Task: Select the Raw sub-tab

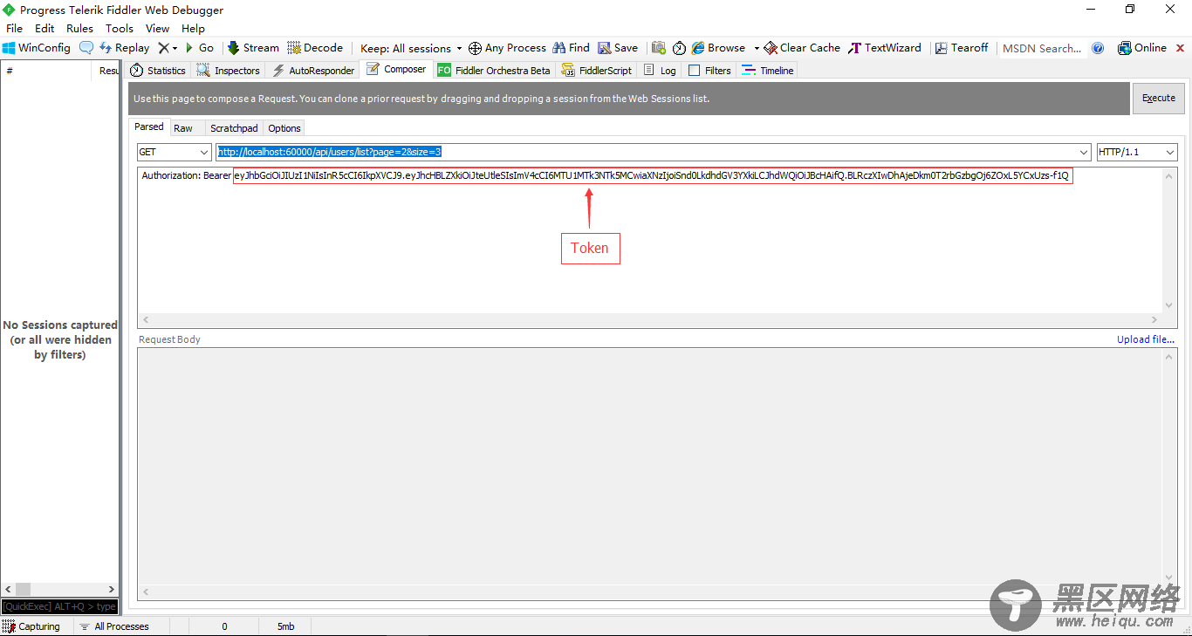Action: click(183, 128)
